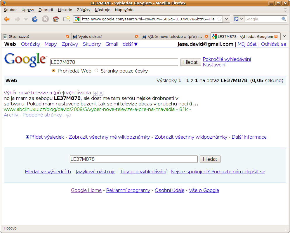290x233 pixels.
Task: Click the bottom search field with LE37M878
Action: tap(134, 159)
